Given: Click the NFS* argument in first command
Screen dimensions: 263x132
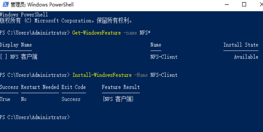Looking at the screenshot, I should pyautogui.click(x=145, y=33).
